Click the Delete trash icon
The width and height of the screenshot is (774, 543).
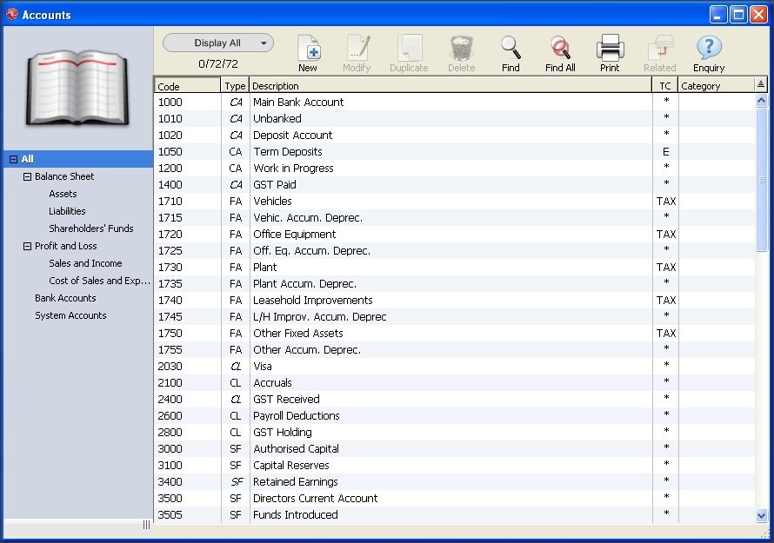[461, 48]
